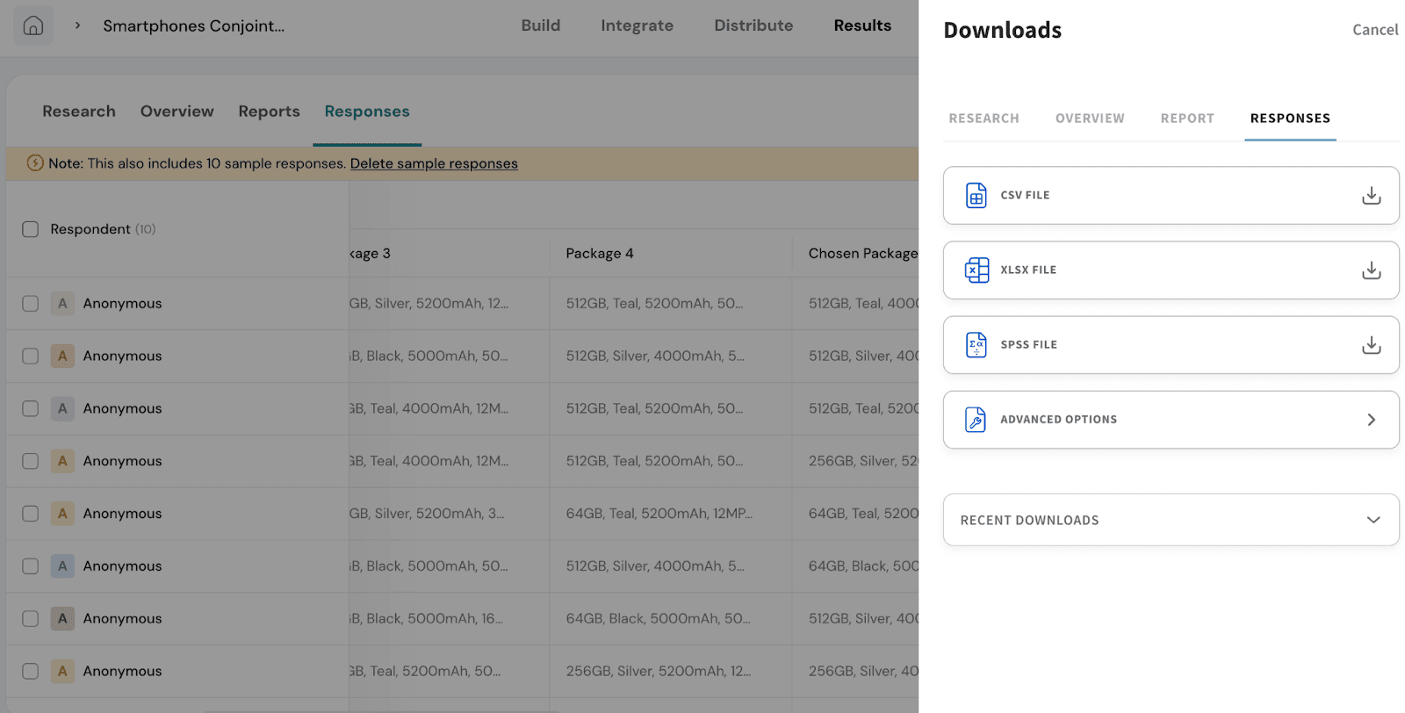The width and height of the screenshot is (1405, 713).
Task: Switch to the Overview tab in Downloads
Action: click(1089, 119)
